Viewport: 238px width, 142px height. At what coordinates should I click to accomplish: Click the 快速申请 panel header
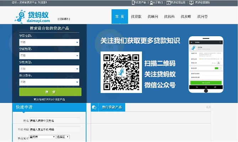(x=49, y=107)
